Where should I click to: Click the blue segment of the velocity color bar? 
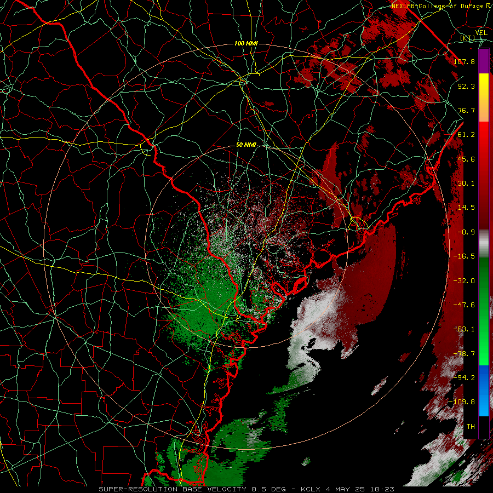tap(484, 391)
